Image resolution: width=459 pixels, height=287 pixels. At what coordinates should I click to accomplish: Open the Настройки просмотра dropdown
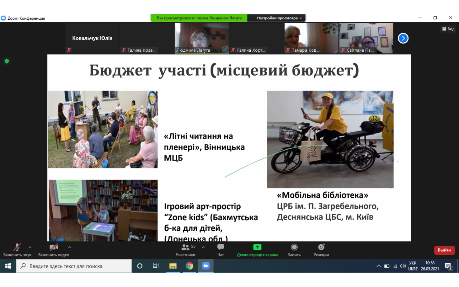point(279,18)
